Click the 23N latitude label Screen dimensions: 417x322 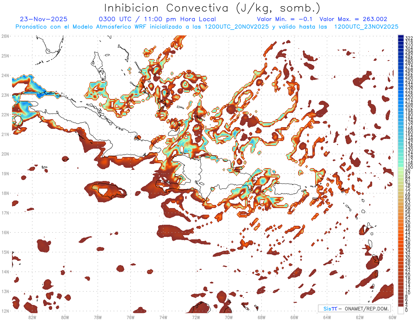pyautogui.click(x=5, y=95)
